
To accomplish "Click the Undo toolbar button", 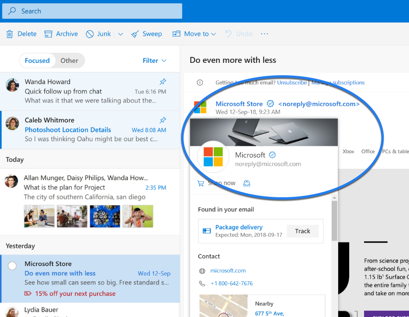I will [239, 34].
